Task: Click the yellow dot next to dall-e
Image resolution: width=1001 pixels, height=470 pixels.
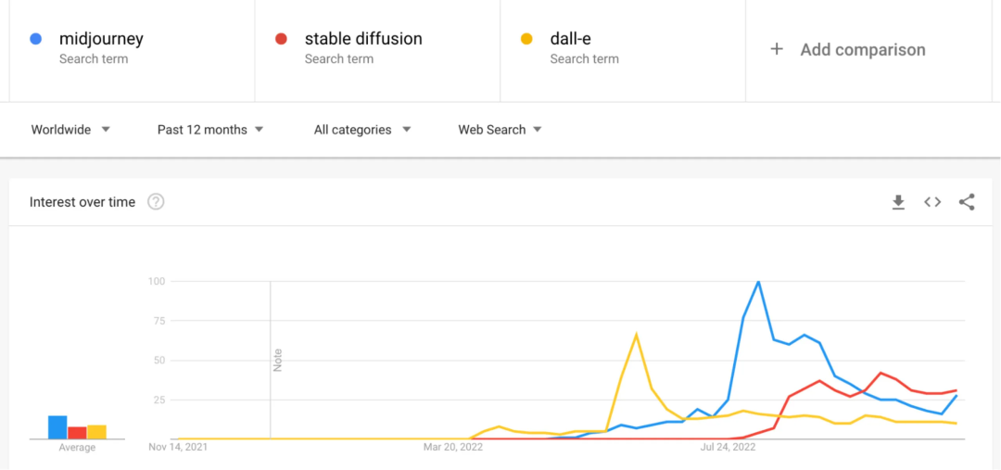Action: [526, 39]
